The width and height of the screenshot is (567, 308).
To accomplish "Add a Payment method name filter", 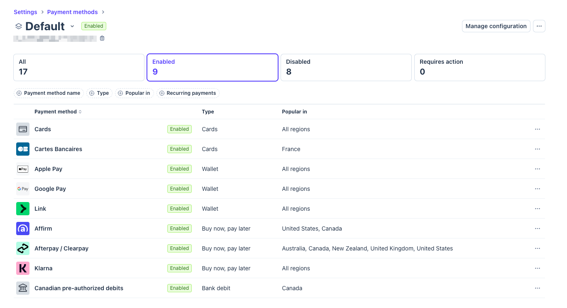I will [x=49, y=93].
